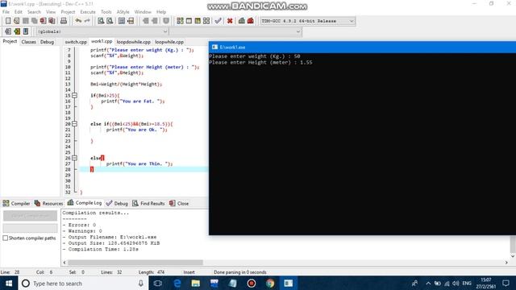Redo the edit via toolbar arrow
Screen dimensions: 516x290
87,21
